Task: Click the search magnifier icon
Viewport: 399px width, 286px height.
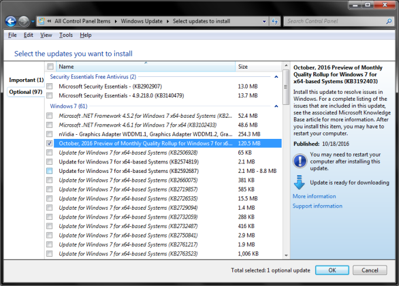Action: (x=388, y=22)
